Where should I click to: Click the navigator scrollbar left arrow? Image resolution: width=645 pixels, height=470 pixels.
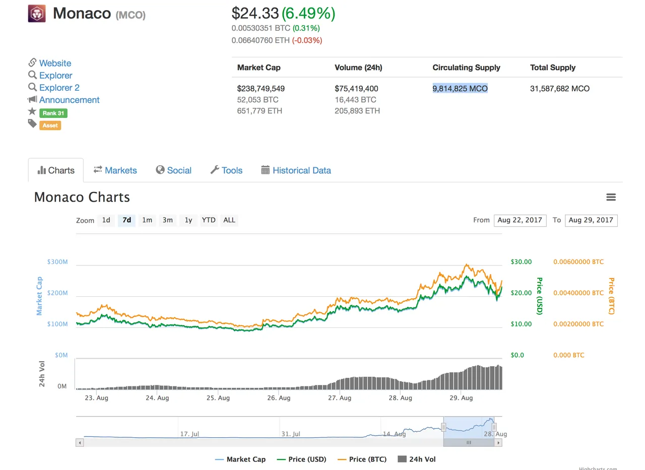(79, 443)
